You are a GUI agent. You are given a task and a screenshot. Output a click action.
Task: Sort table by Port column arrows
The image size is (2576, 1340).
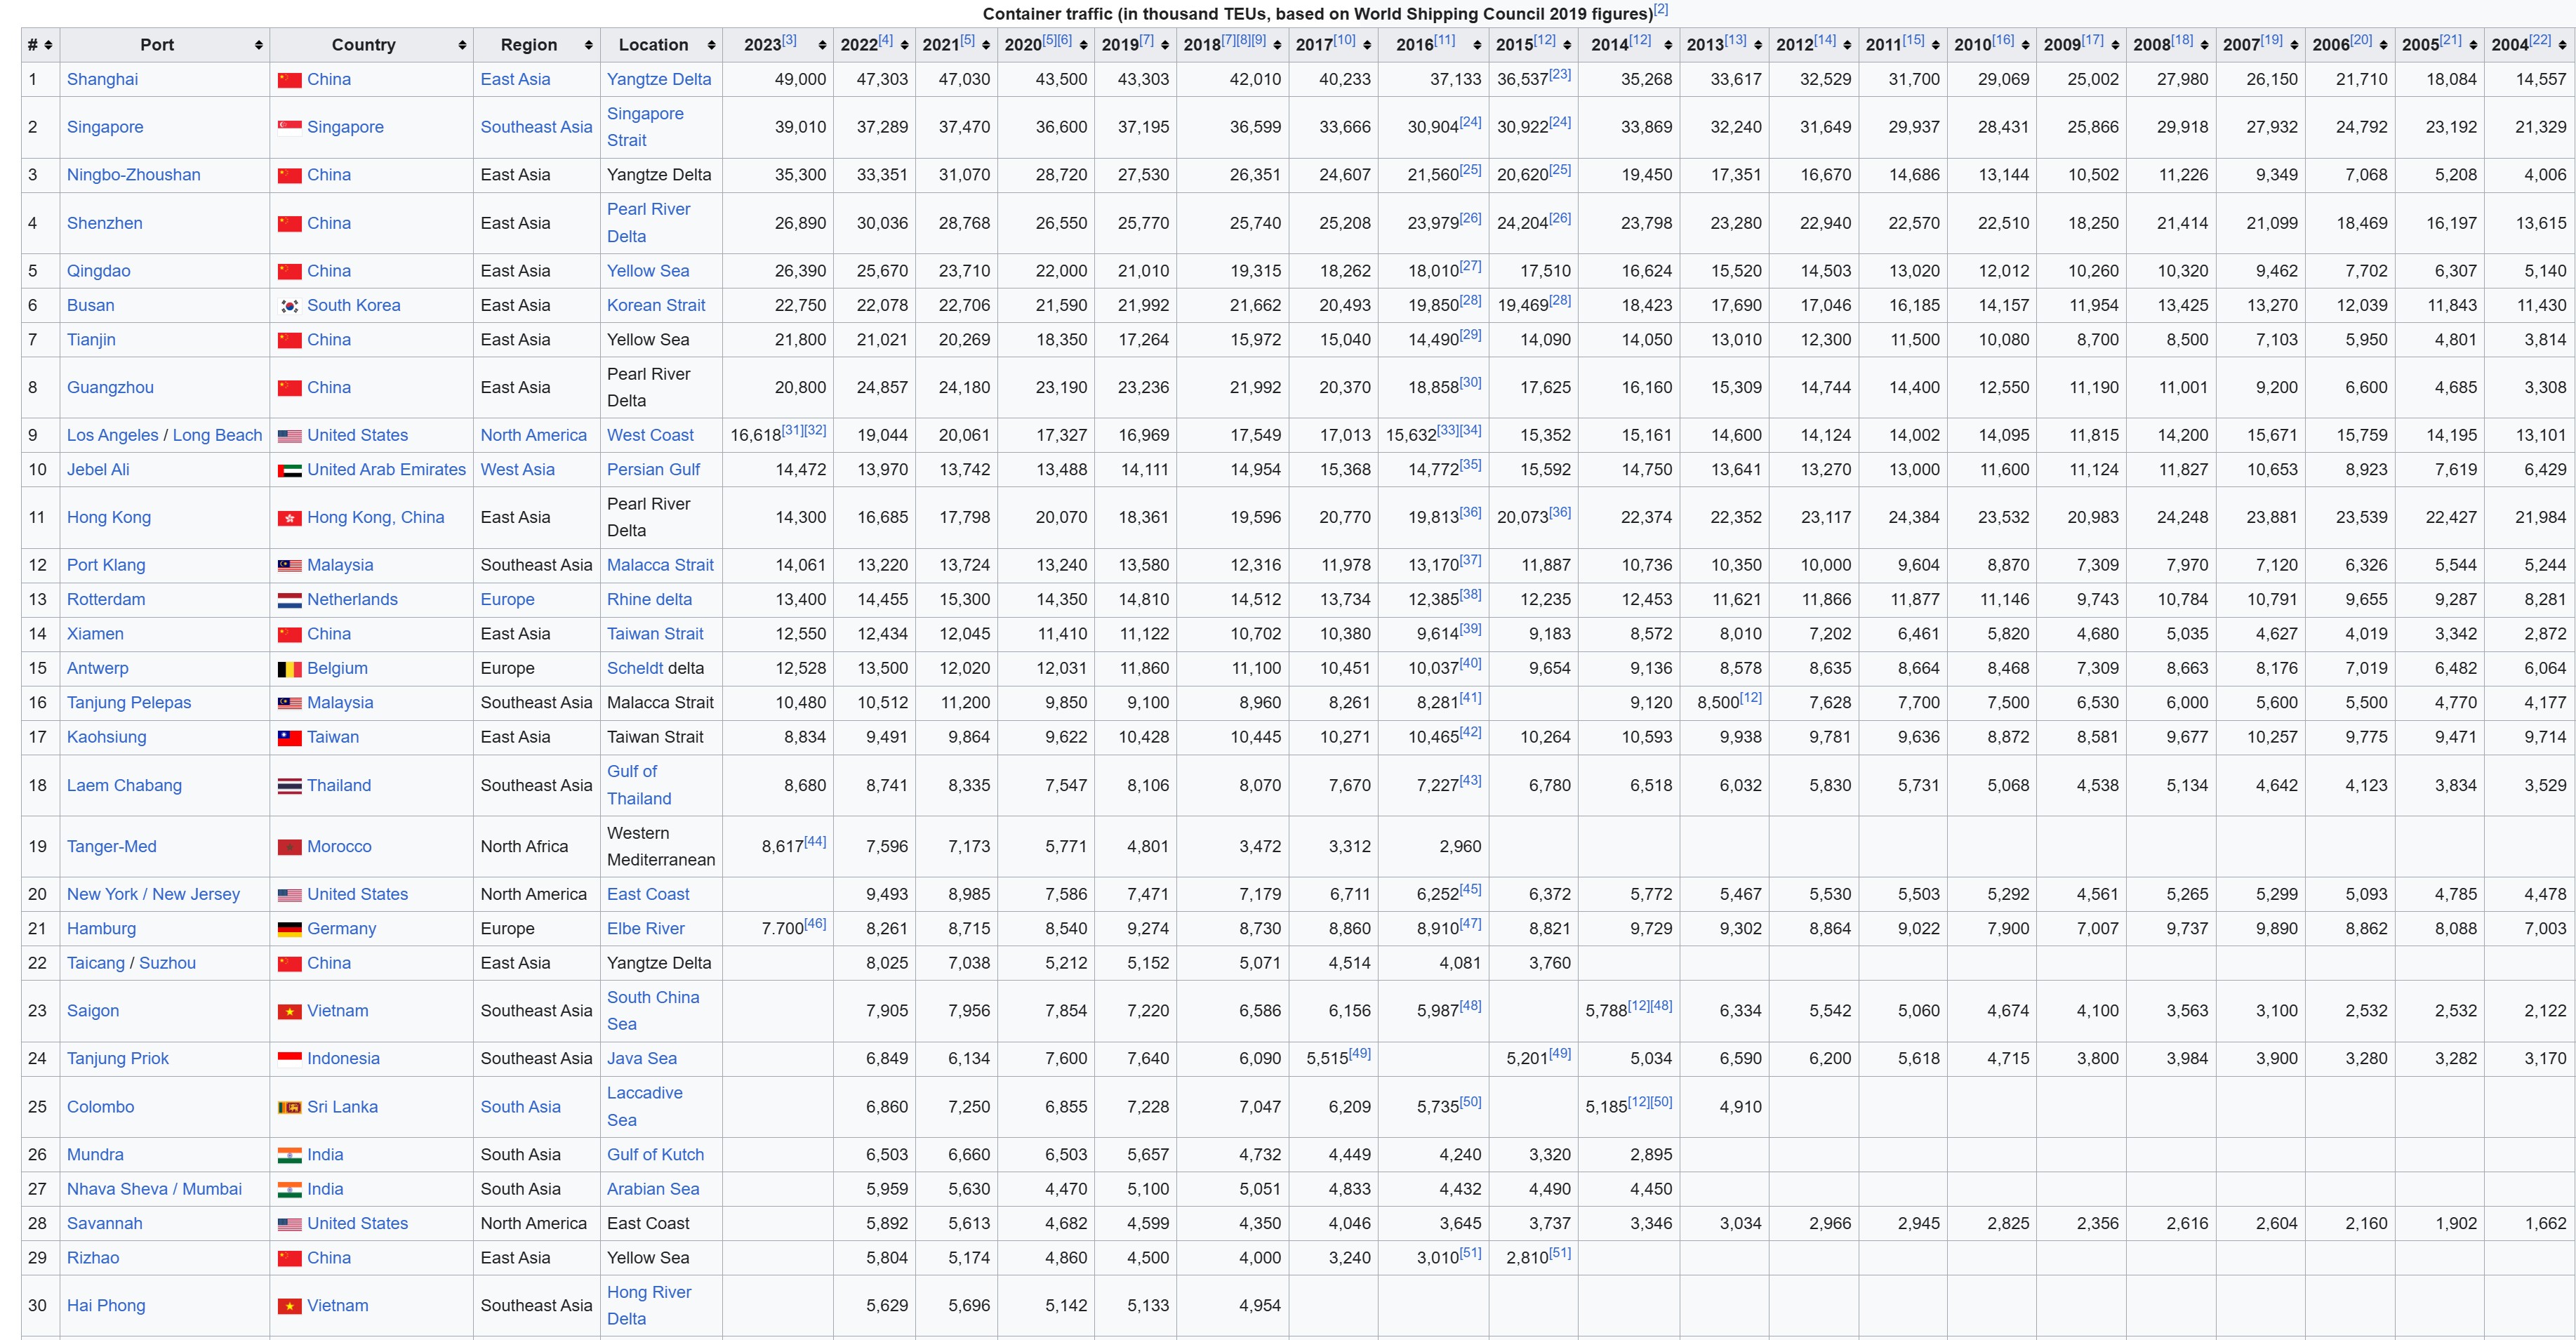[x=259, y=45]
